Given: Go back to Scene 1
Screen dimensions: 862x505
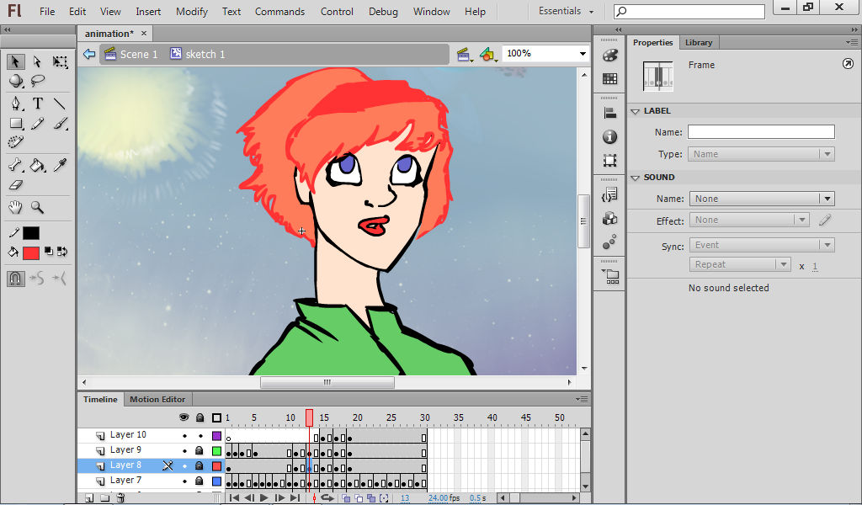Looking at the screenshot, I should coord(131,54).
